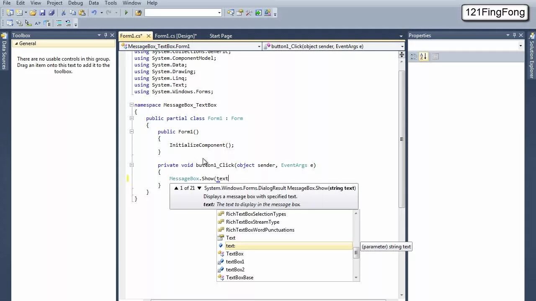Select textBox2 in the IntelliSense list
The height and width of the screenshot is (301, 536).
[285, 270]
